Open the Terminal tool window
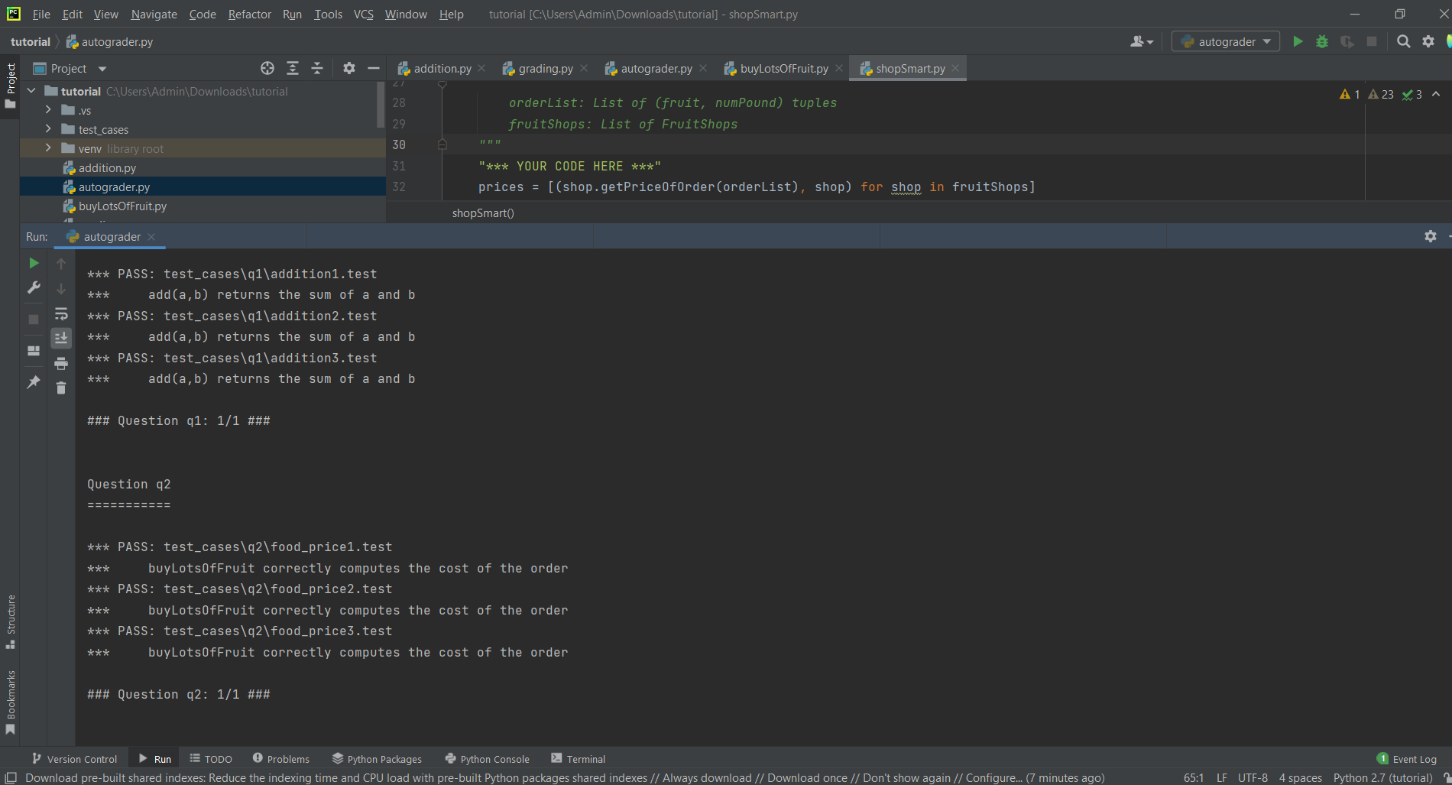Screen dimensions: 1452x785 578,759
